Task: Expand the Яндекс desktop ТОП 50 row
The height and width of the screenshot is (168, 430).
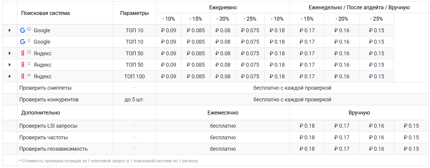Action: (10, 53)
